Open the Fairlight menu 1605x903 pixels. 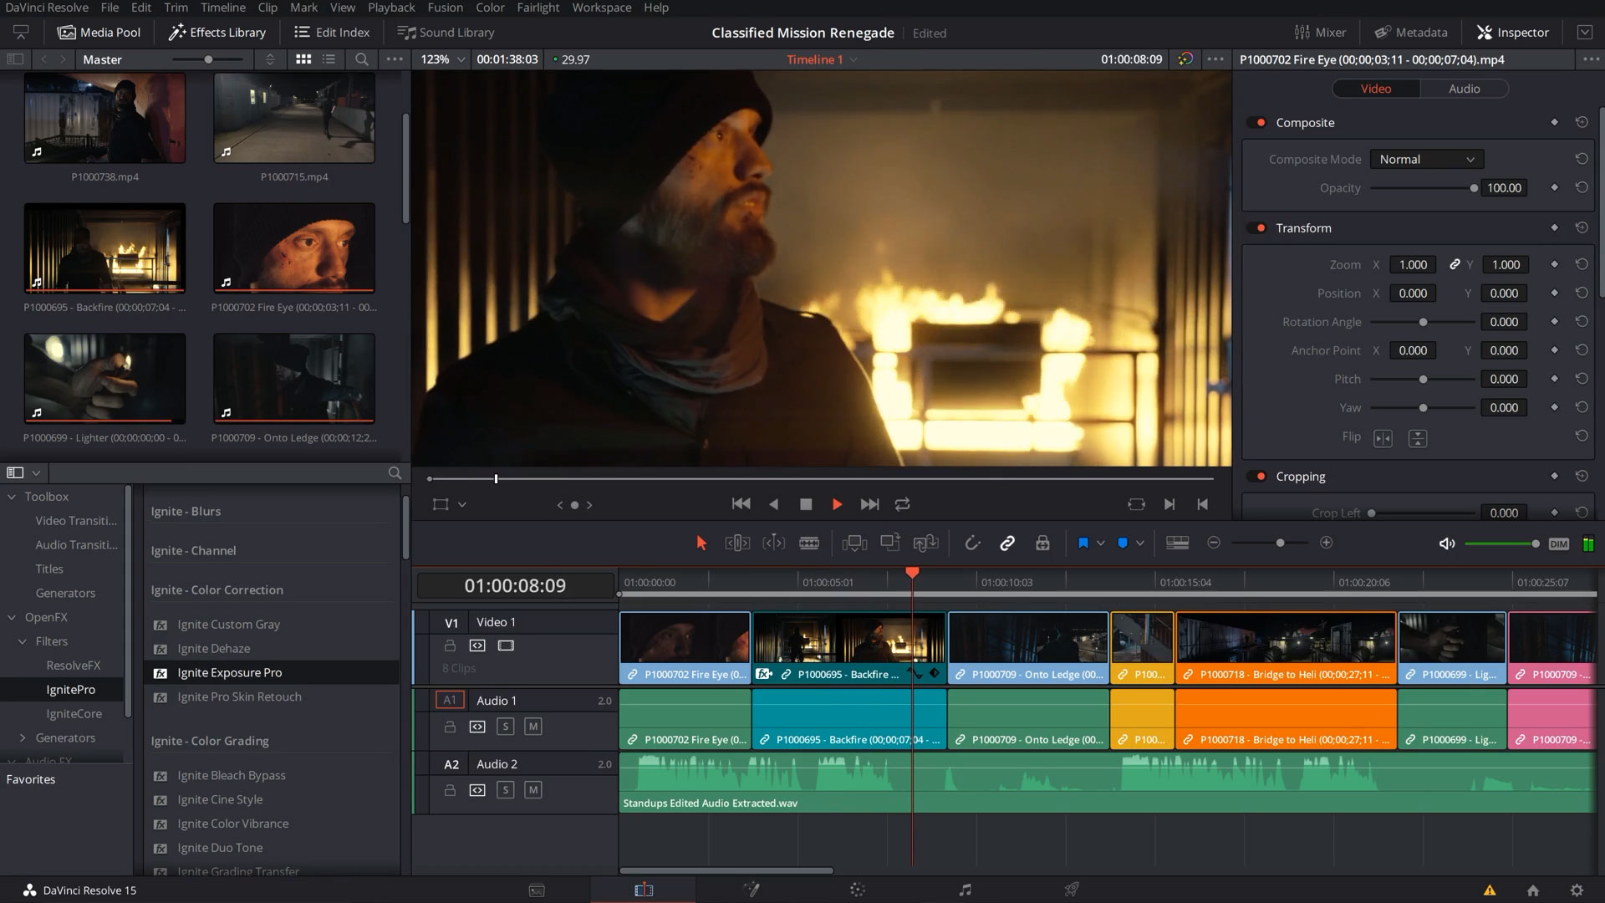(x=538, y=8)
